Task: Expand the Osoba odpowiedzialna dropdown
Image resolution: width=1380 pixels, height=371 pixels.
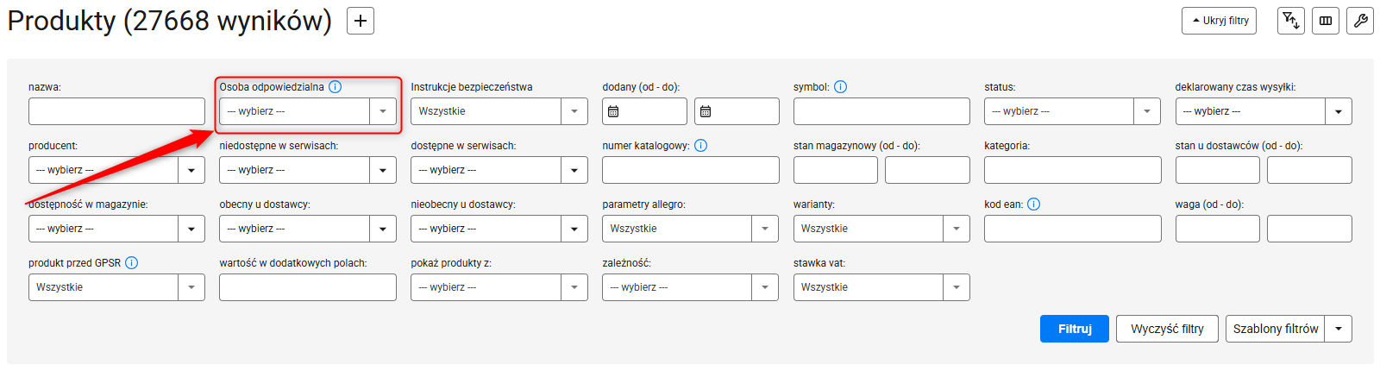Action: [308, 111]
